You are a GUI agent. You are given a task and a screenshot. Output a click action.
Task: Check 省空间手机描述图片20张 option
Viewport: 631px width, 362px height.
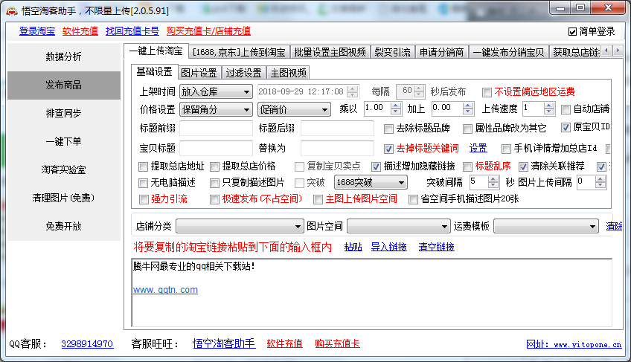413,199
